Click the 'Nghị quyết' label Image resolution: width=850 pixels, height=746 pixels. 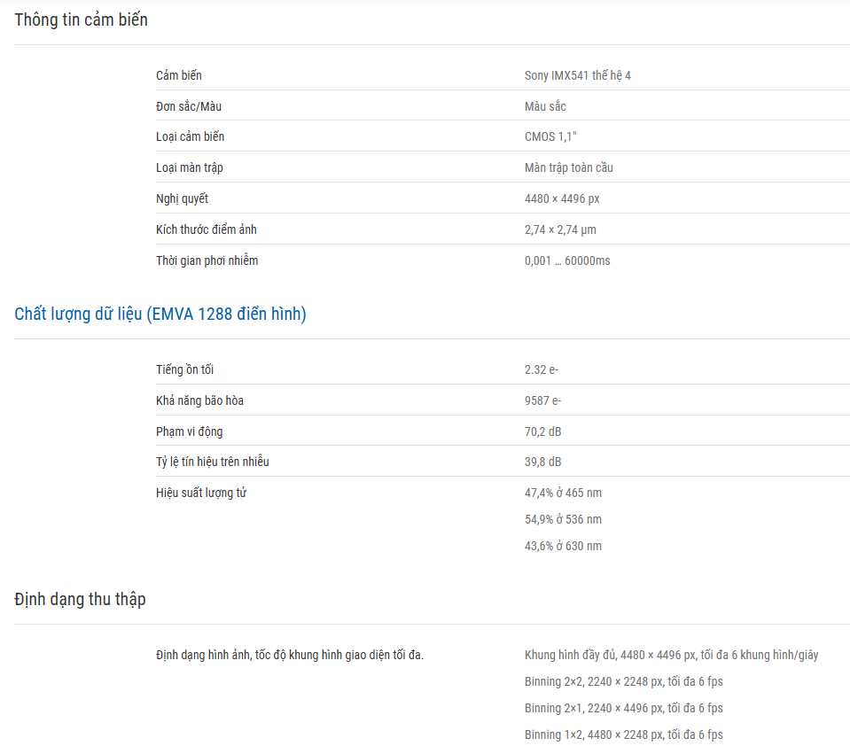click(x=183, y=198)
